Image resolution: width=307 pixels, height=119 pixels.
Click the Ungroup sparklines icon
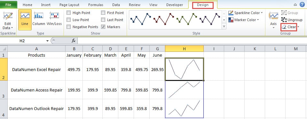(284, 20)
